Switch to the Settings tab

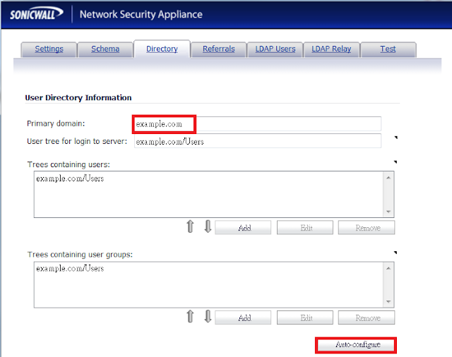pos(49,49)
